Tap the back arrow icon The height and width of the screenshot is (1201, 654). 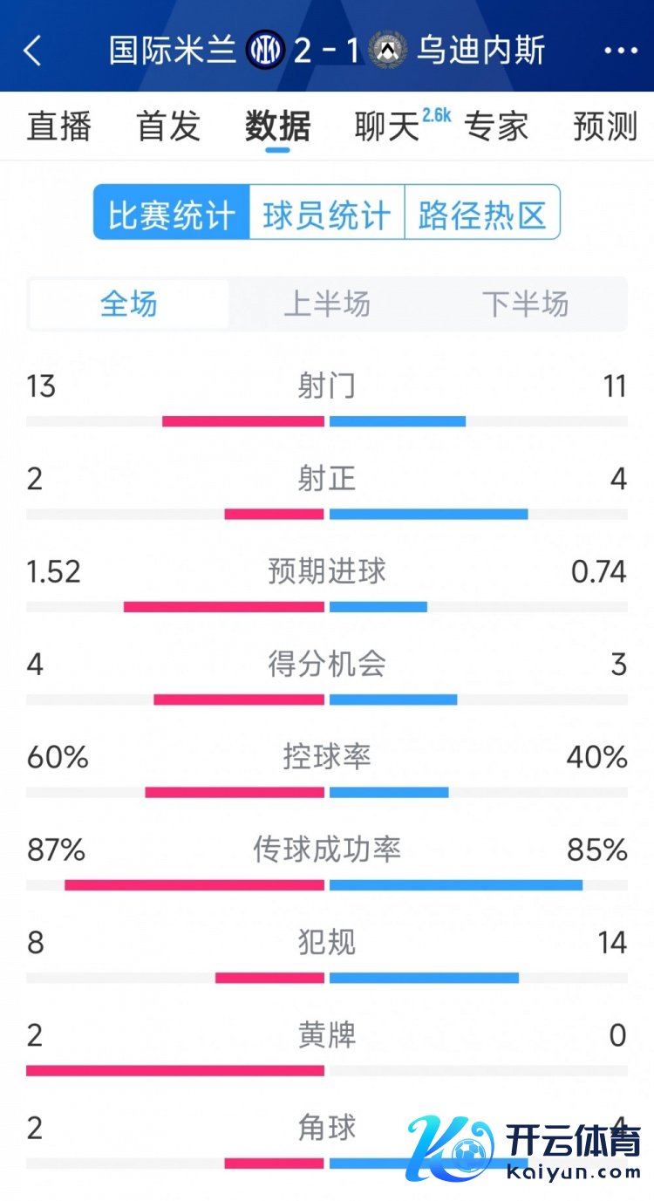tap(33, 51)
